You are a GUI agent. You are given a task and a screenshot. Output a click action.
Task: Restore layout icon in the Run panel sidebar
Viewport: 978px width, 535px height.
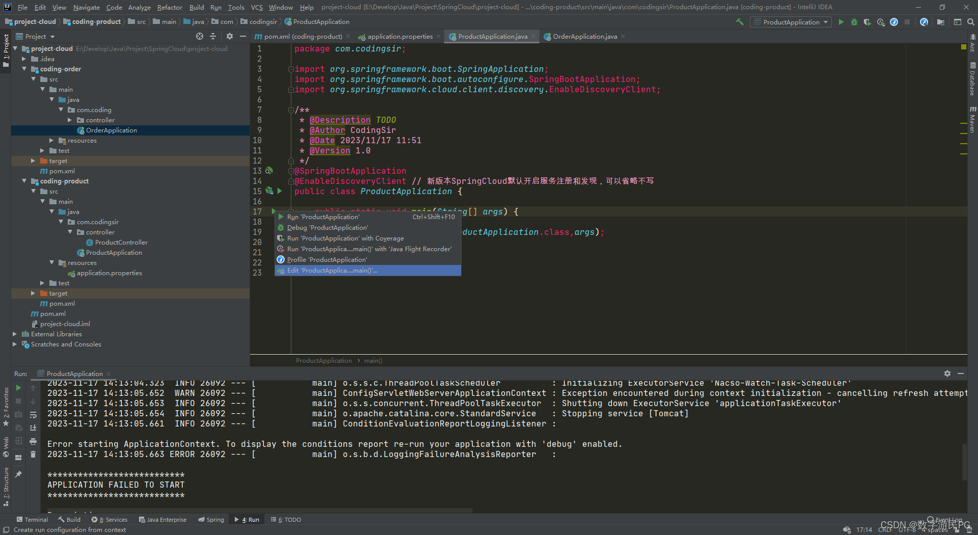(18, 458)
